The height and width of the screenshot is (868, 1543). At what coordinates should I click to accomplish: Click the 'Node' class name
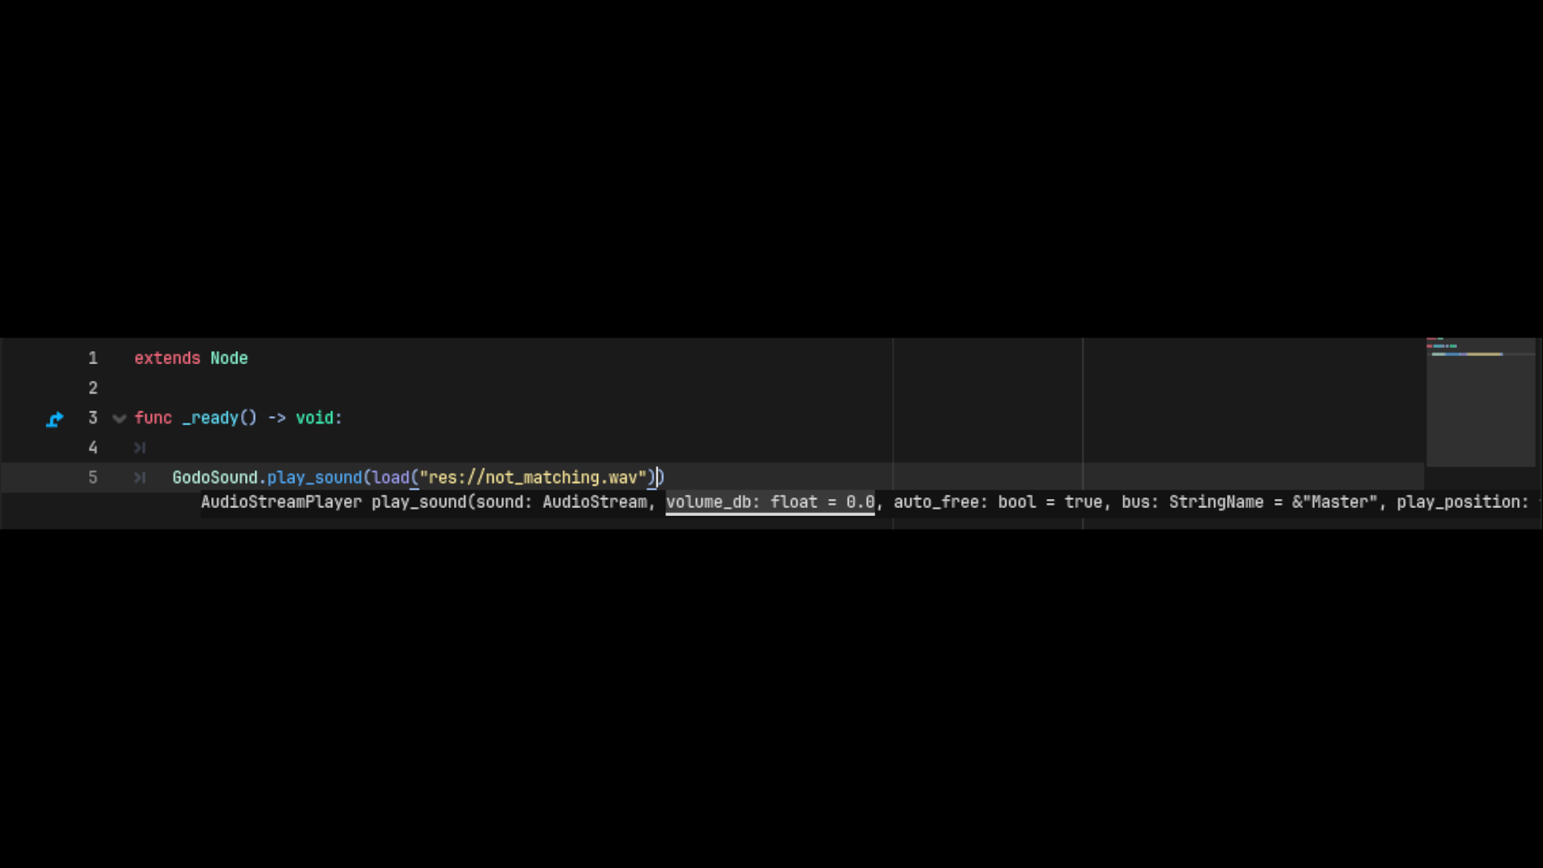[x=229, y=358]
